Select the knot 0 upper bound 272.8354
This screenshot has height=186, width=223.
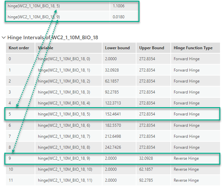[147, 59]
